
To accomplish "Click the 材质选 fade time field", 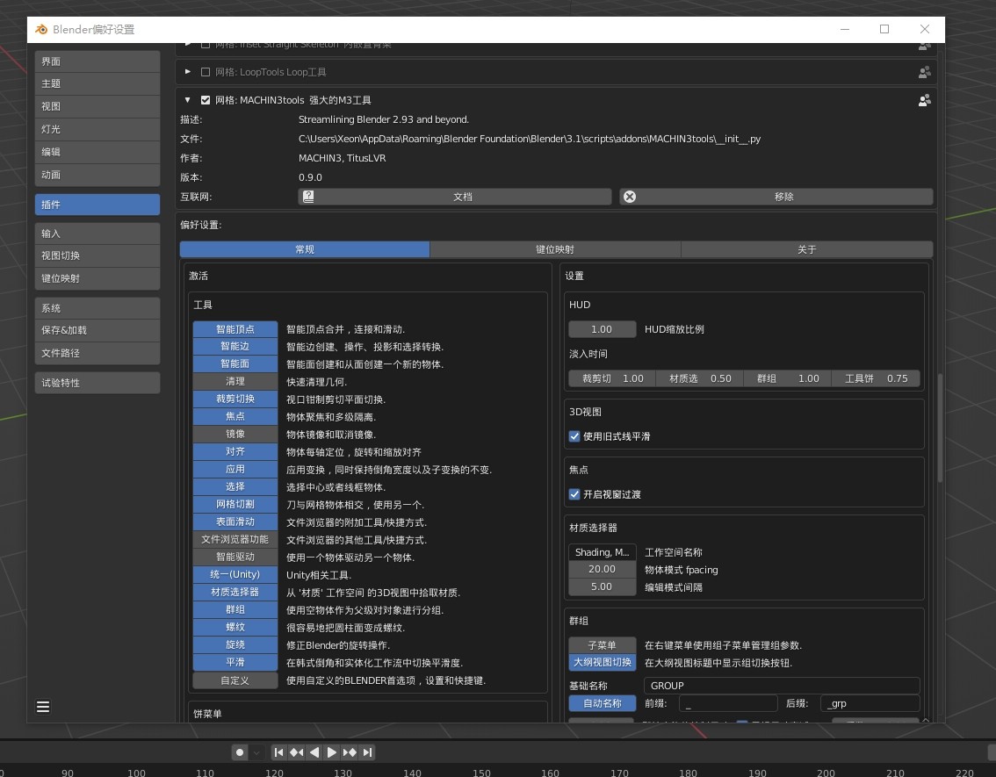I will pos(700,379).
